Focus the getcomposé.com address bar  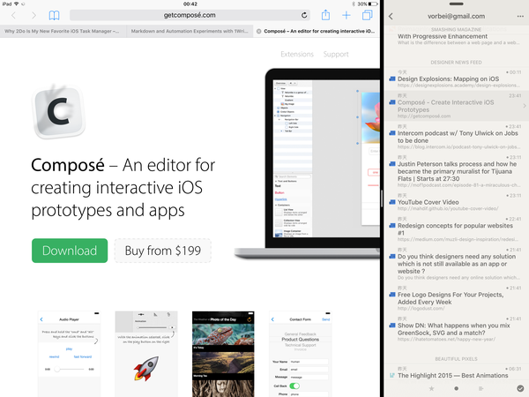pos(190,15)
